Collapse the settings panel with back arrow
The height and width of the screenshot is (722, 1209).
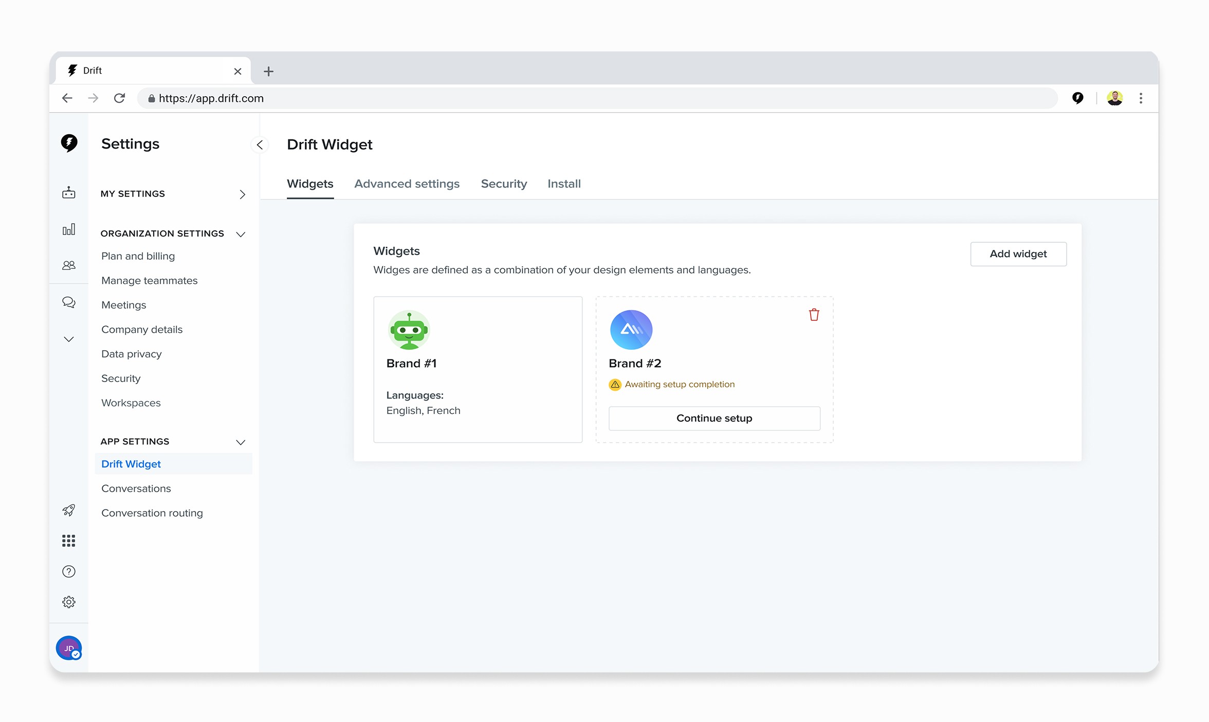point(260,145)
